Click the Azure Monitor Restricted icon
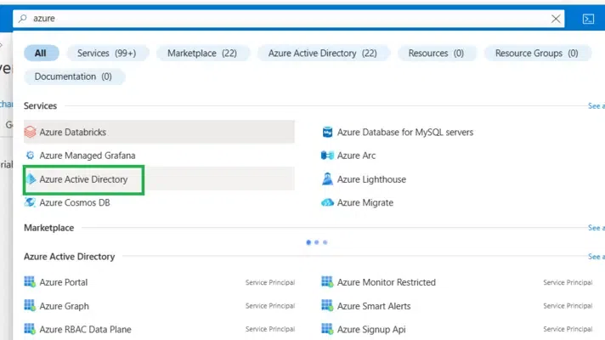The width and height of the screenshot is (605, 340). (327, 282)
